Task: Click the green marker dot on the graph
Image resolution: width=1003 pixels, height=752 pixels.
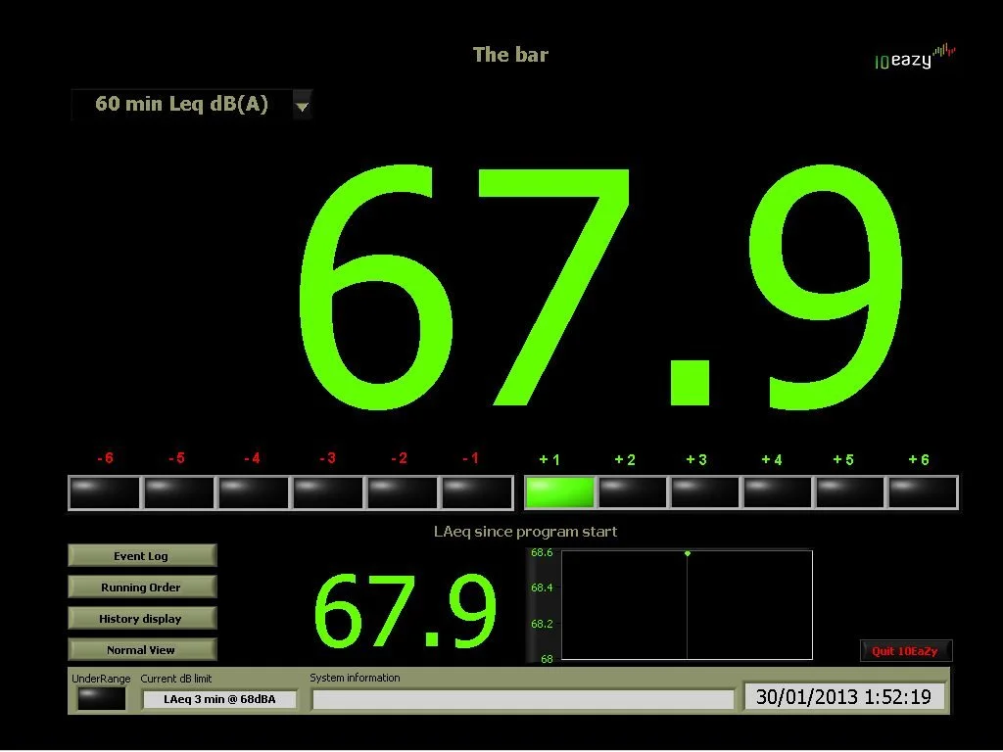Action: click(689, 552)
